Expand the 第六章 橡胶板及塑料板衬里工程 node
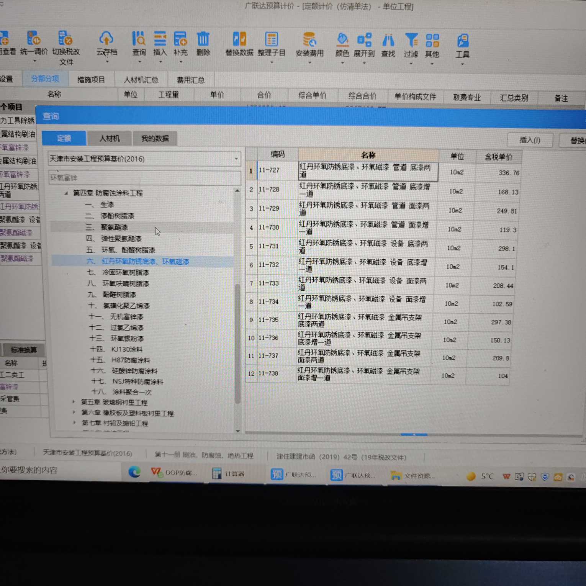 click(74, 412)
